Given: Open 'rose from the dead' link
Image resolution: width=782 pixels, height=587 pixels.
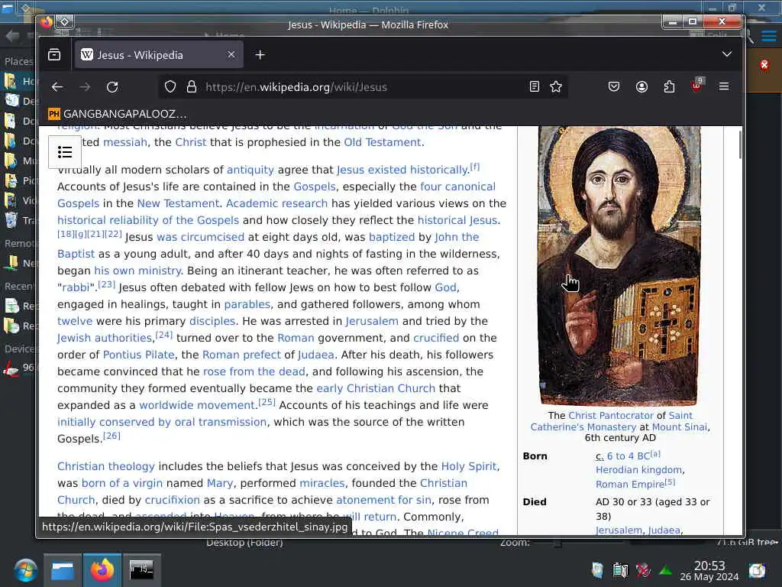Looking at the screenshot, I should pos(254,372).
